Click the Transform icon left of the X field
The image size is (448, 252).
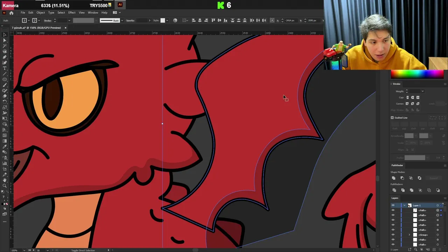click(272, 20)
